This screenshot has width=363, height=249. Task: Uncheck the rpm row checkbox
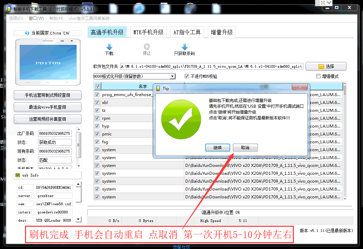coord(97,118)
